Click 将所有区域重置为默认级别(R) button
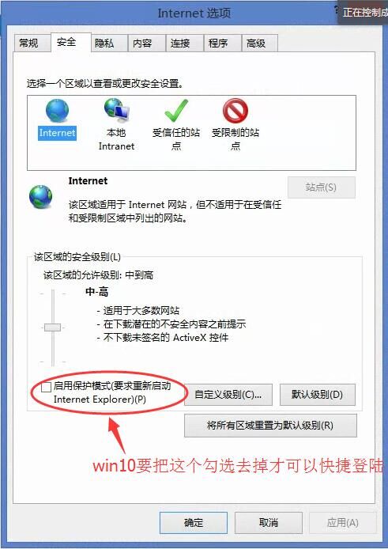The height and width of the screenshot is (549, 388). point(270,426)
